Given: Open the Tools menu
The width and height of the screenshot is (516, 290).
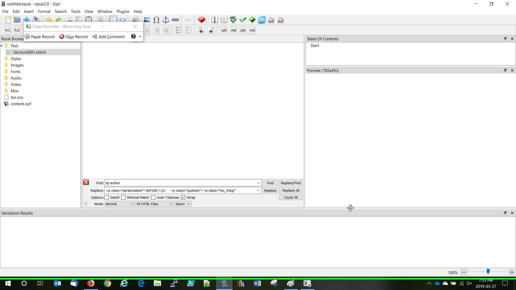Looking at the screenshot, I should point(76,12).
